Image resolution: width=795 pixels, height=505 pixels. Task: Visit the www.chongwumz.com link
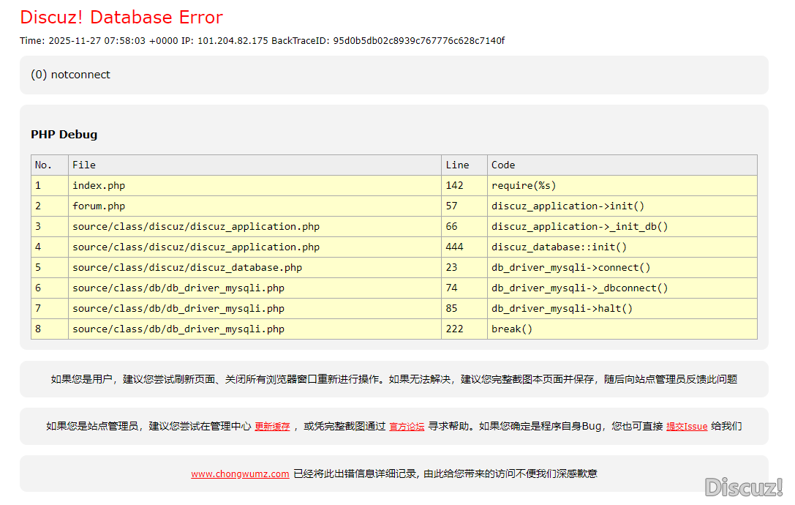(x=240, y=474)
